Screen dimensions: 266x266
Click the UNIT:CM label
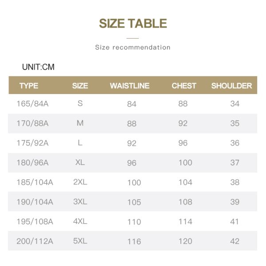(x=38, y=67)
